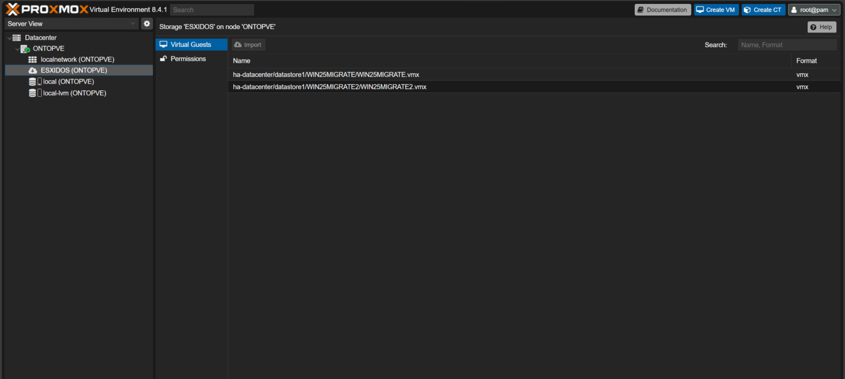Select local-lvm (ONTOPVE) storage in tree
The image size is (845, 379).
(x=75, y=93)
